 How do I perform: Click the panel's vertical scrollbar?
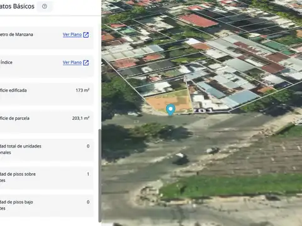coord(100,175)
